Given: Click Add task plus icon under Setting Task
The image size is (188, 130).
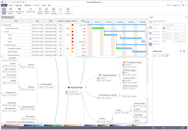Looking at the screenshot, I should click(x=155, y=56).
